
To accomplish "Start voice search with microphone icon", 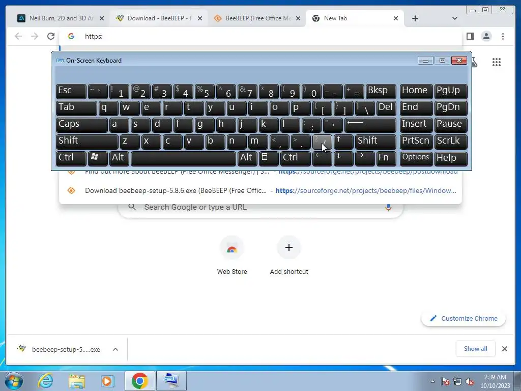I will tap(388, 207).
